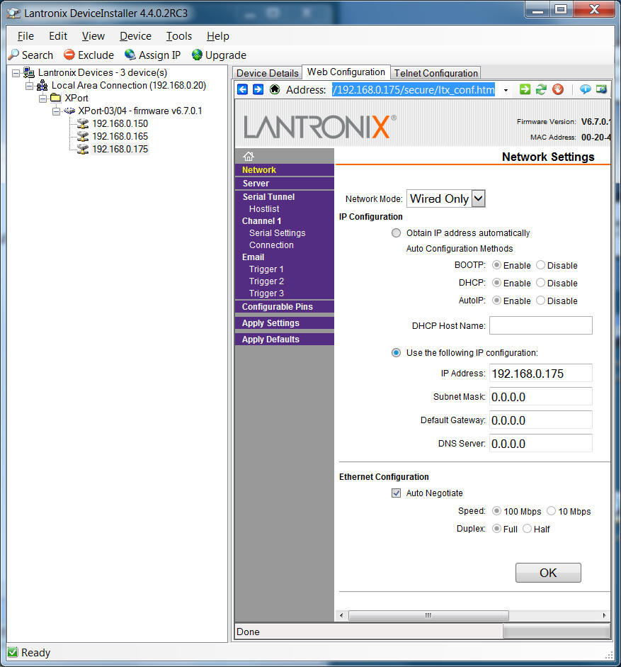Click the external browser icon at far right

(x=601, y=89)
